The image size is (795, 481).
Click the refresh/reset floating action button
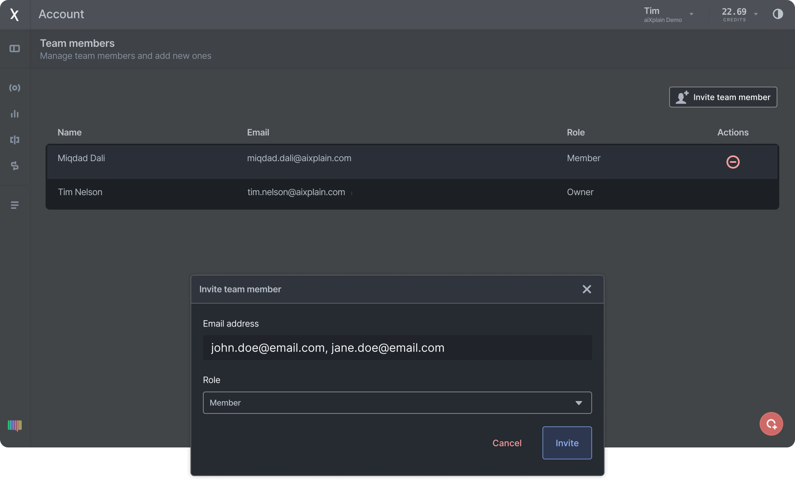[771, 423]
